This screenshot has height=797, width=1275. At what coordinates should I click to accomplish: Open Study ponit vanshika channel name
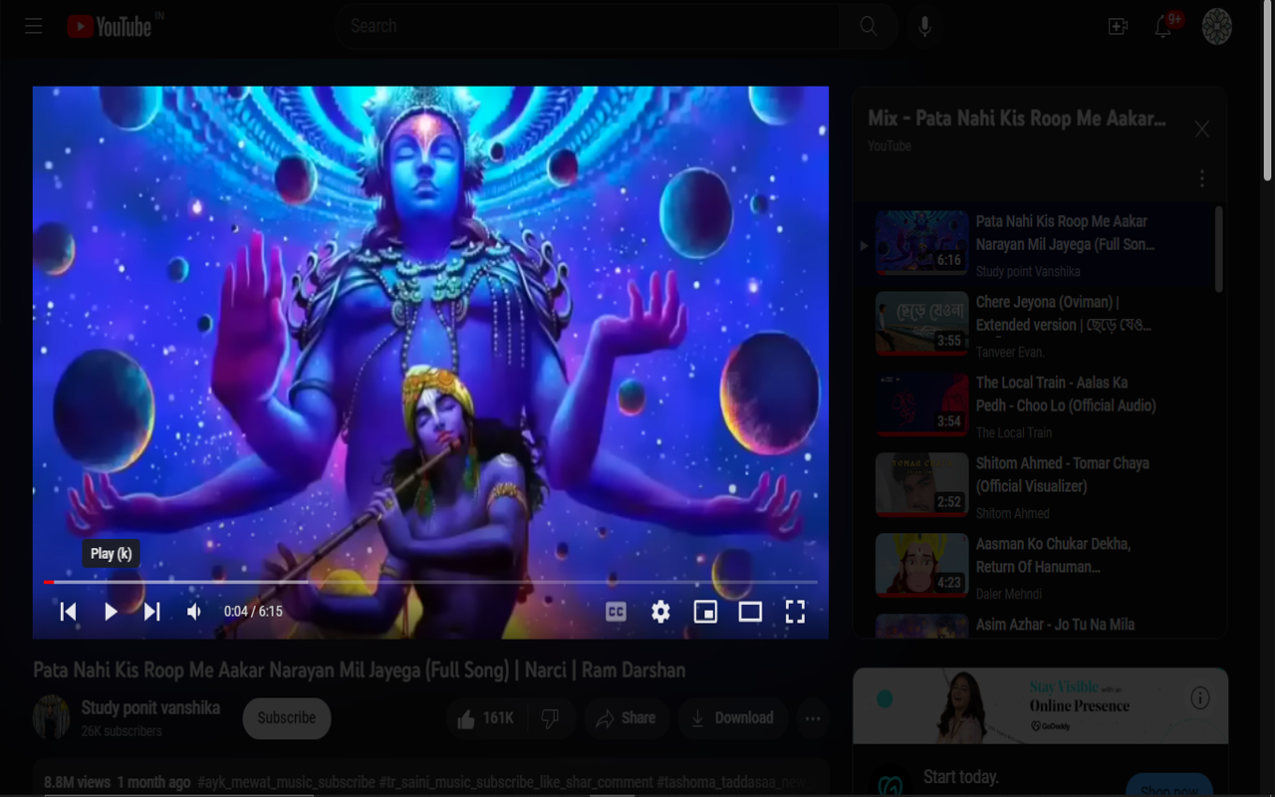(150, 708)
